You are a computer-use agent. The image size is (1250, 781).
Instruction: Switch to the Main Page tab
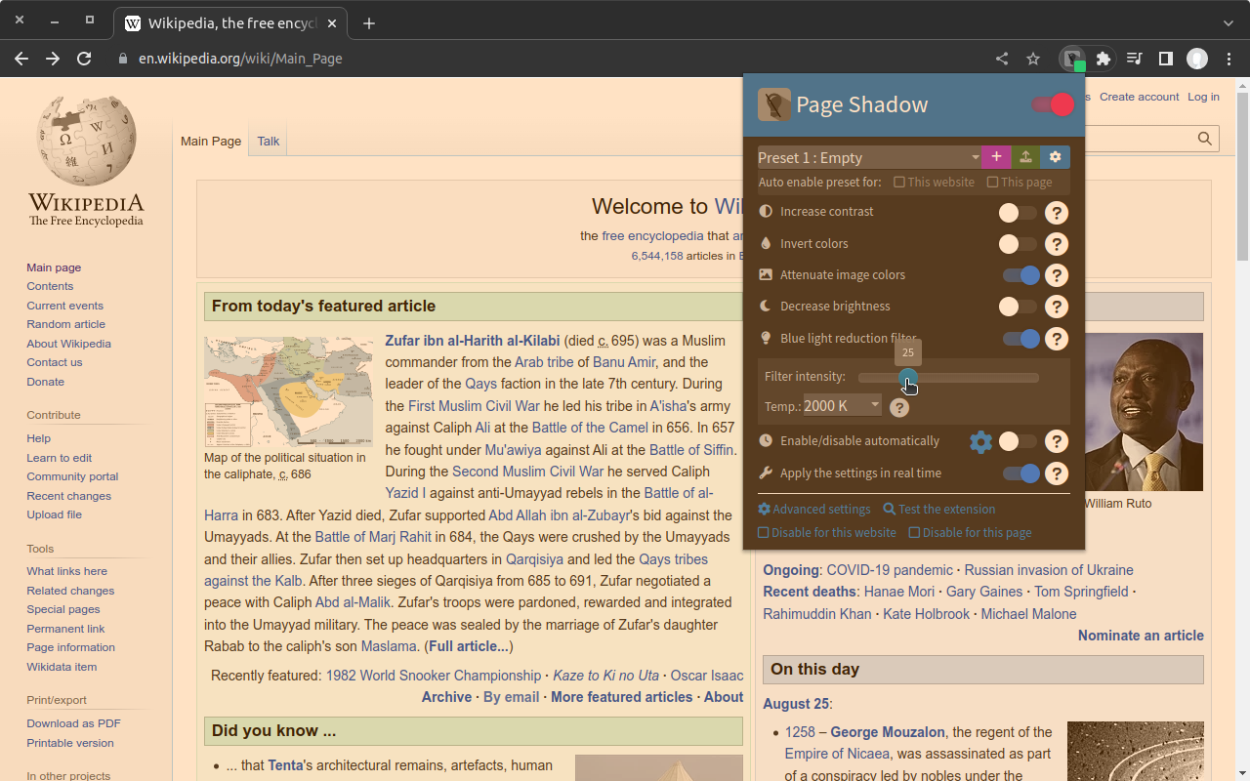click(211, 142)
